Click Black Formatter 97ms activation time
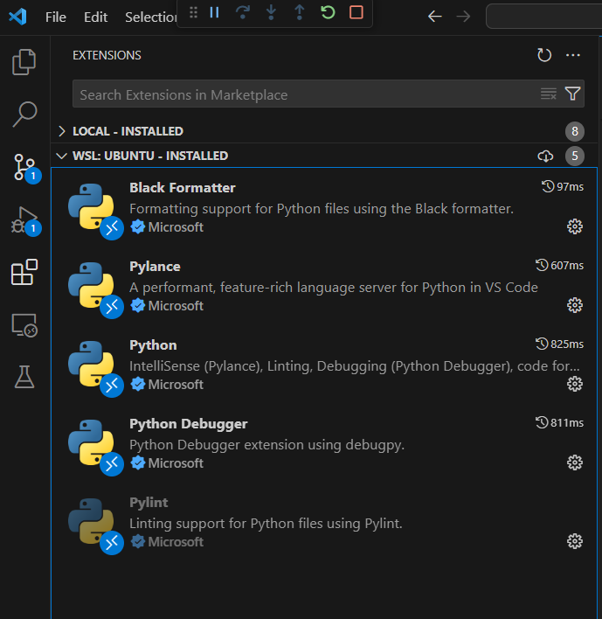The image size is (602, 619). coord(563,187)
